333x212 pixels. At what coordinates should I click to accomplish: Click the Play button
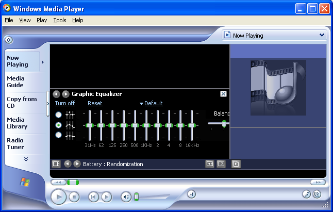pos(59,197)
